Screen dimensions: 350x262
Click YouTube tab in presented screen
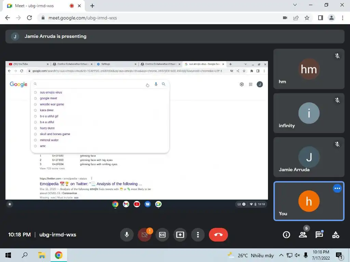pyautogui.click(x=28, y=64)
